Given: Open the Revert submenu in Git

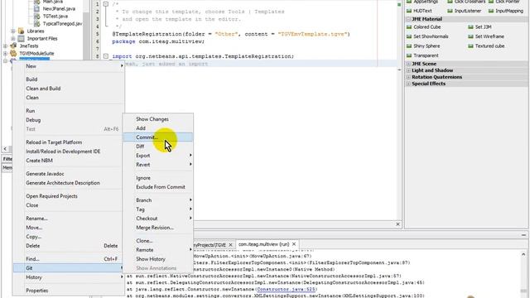Looking at the screenshot, I should (x=158, y=165).
